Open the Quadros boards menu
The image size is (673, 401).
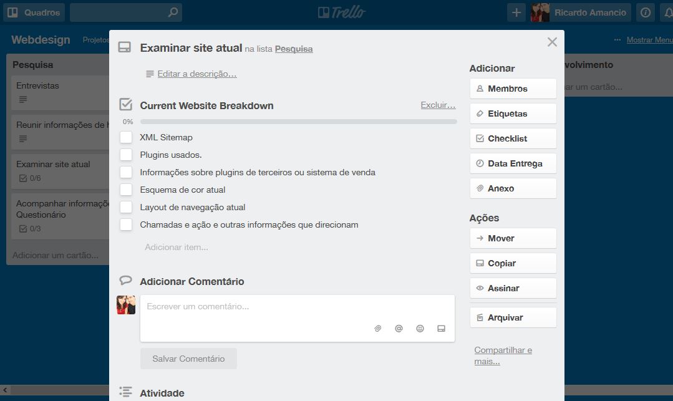34,12
